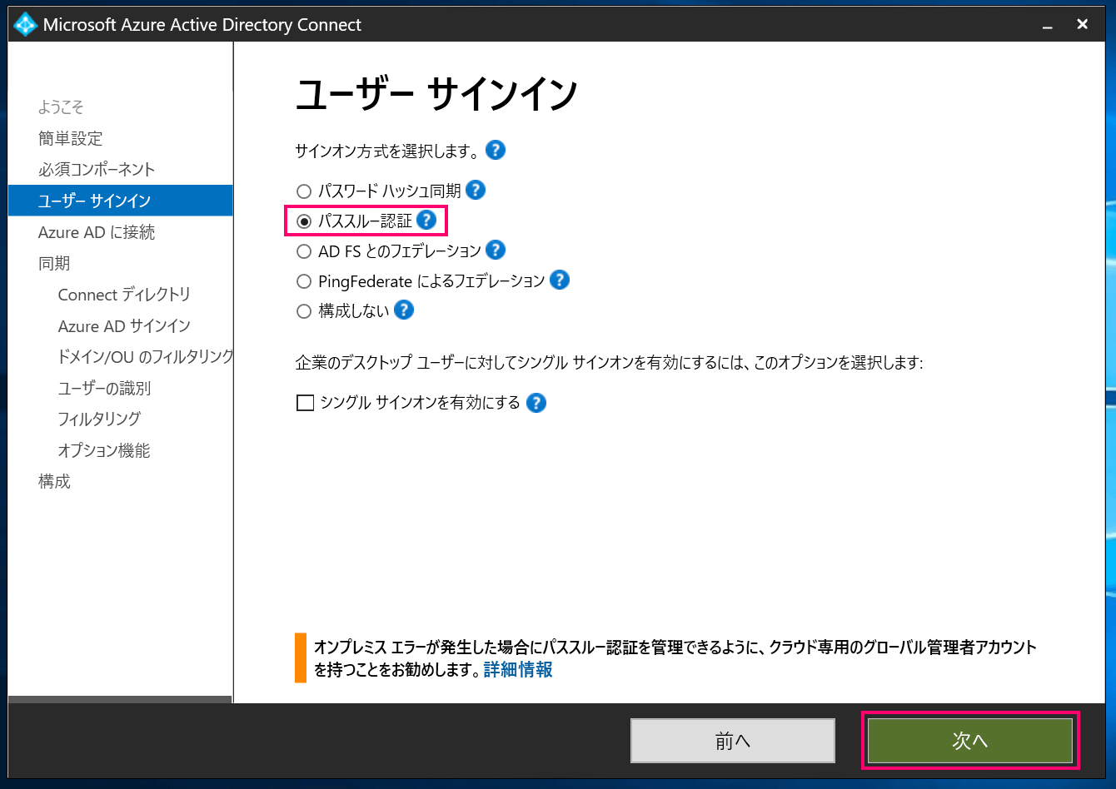Choose PingFederate によるフェデレーション radio option
1116x789 pixels.
pyautogui.click(x=304, y=281)
